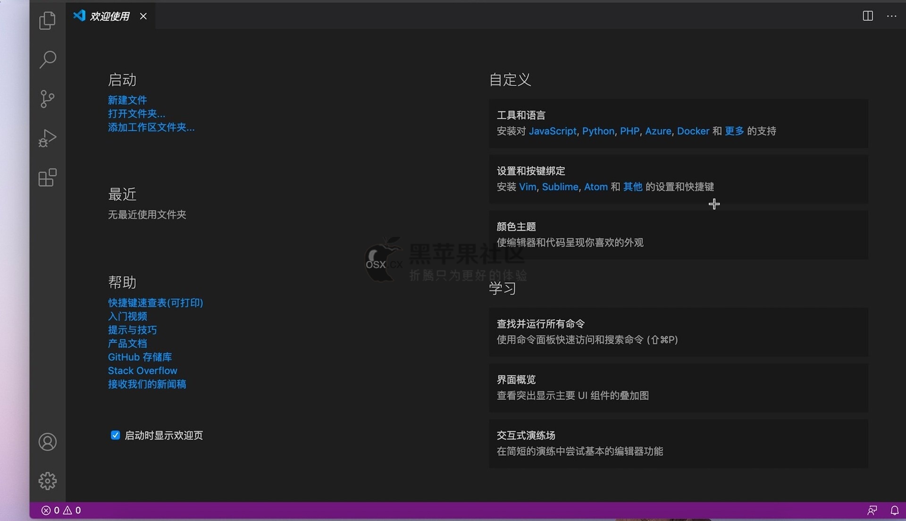Install PHP language support link
Image resolution: width=906 pixels, height=521 pixels.
629,131
